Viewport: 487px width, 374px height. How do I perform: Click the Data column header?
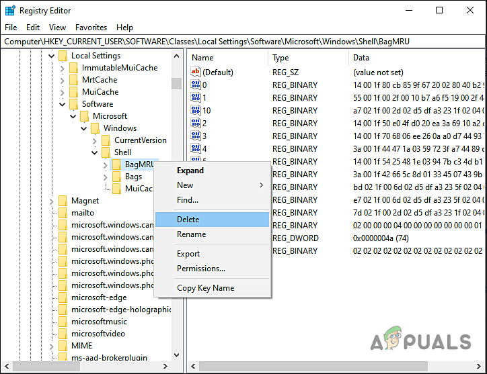pos(417,58)
